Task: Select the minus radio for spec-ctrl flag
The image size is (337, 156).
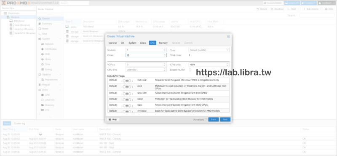Action: click(x=124, y=94)
